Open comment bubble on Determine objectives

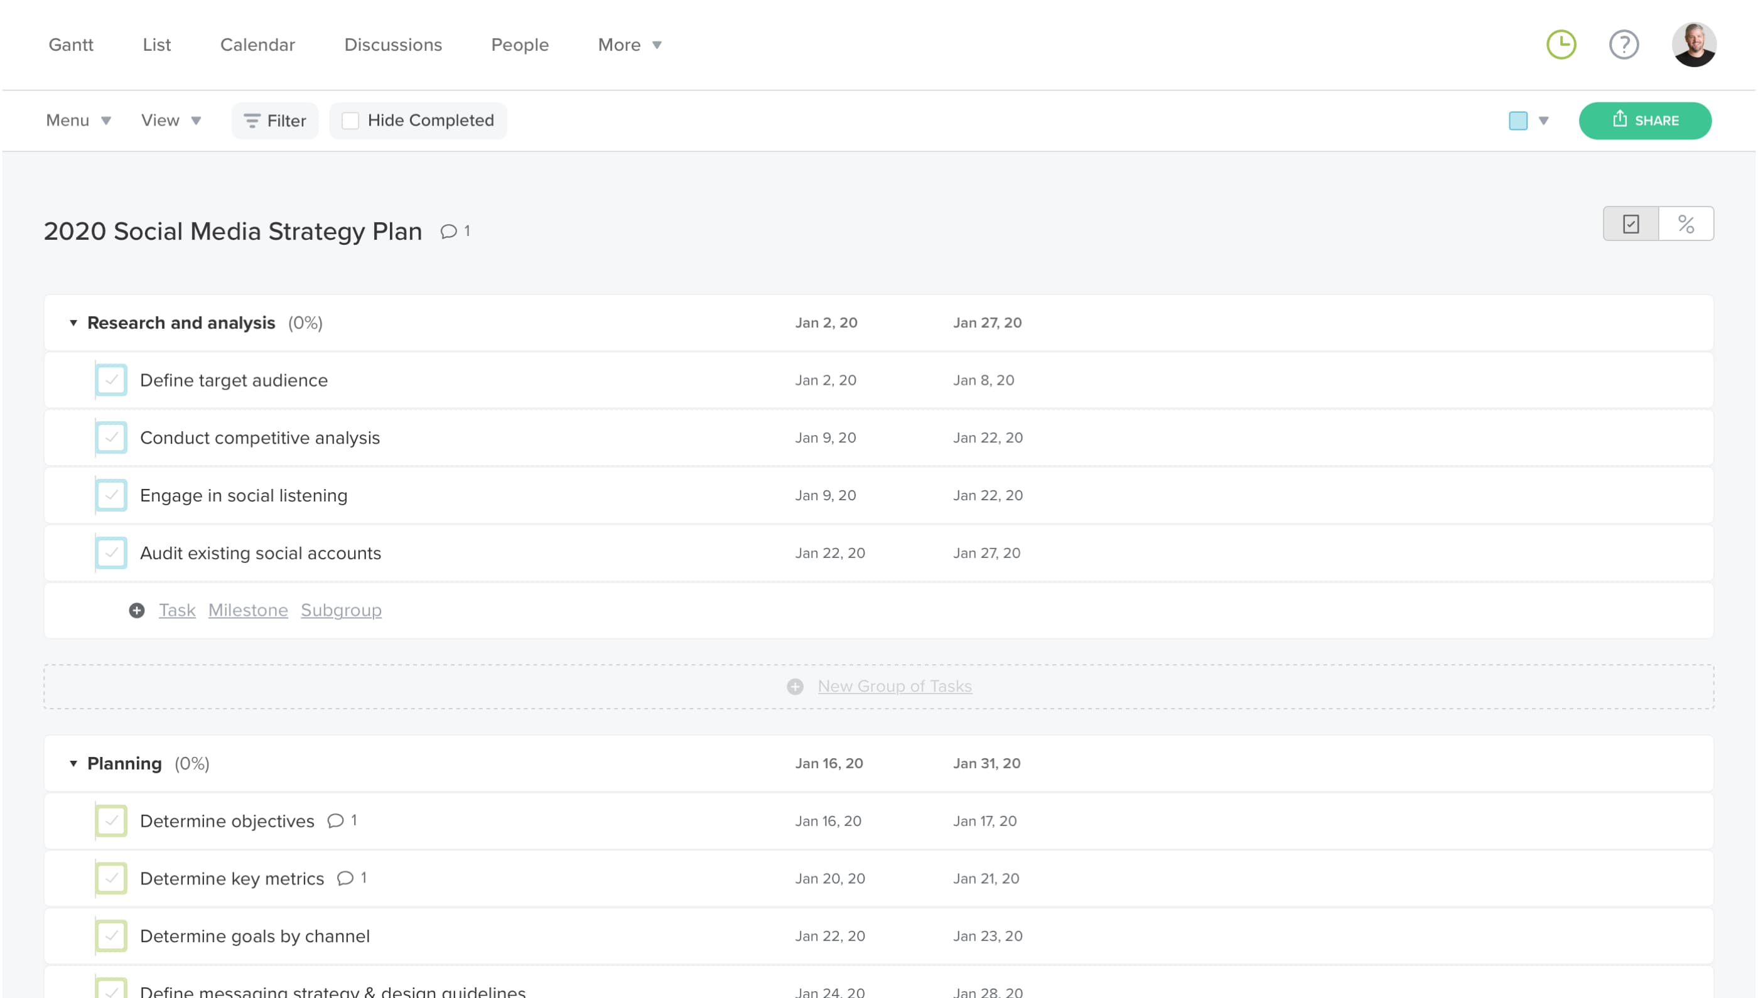[336, 820]
